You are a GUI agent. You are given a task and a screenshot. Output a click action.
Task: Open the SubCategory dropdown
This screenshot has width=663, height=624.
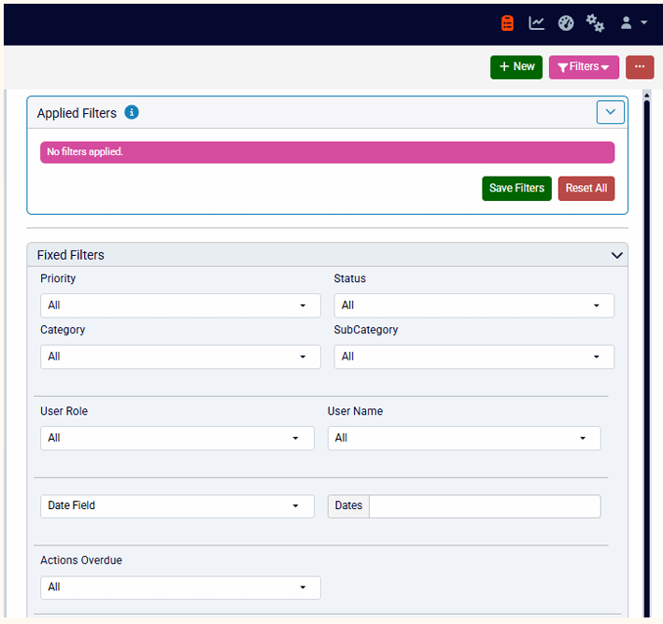coord(474,357)
